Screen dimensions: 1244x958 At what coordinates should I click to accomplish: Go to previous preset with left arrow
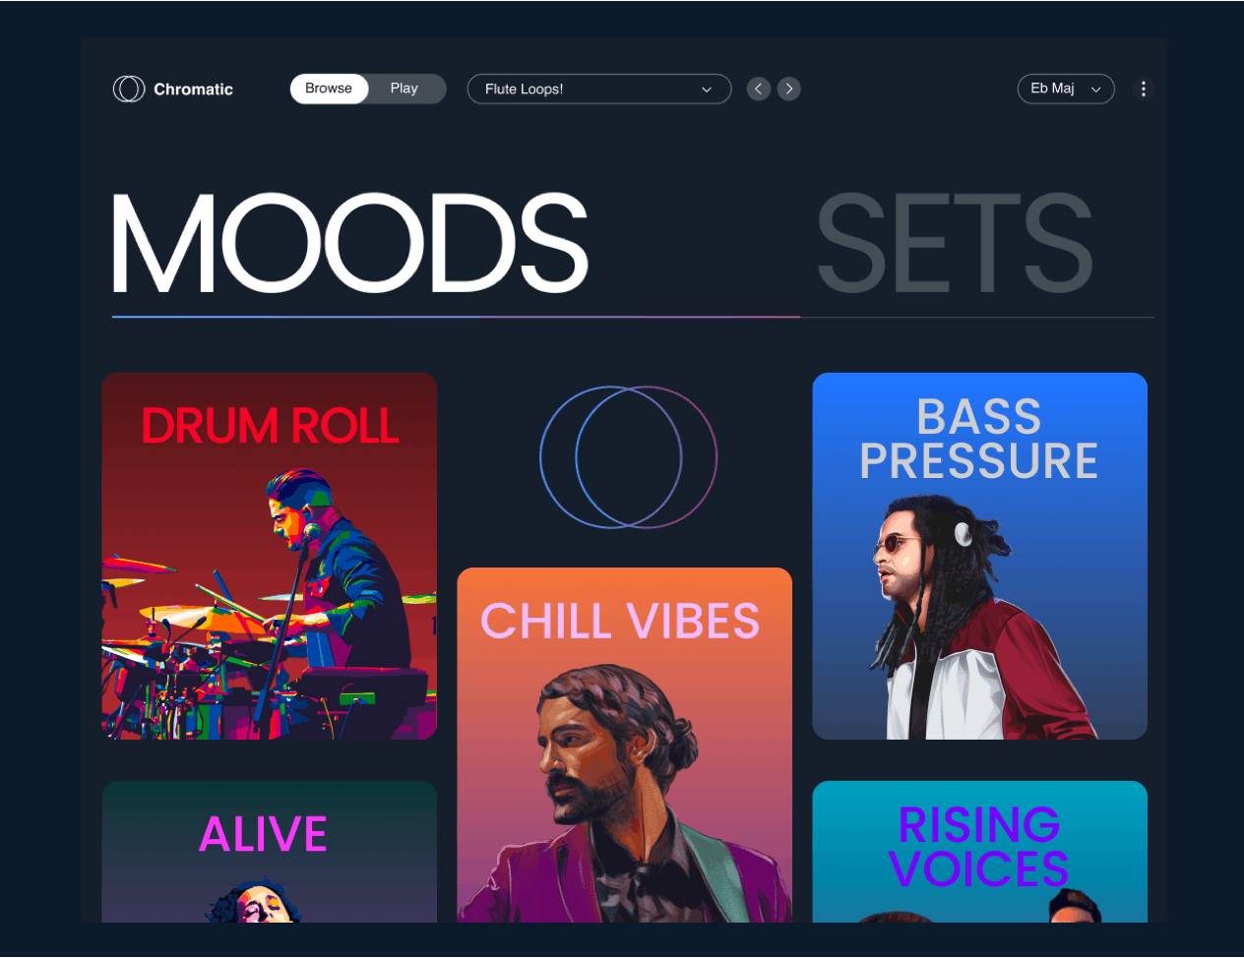pos(758,89)
